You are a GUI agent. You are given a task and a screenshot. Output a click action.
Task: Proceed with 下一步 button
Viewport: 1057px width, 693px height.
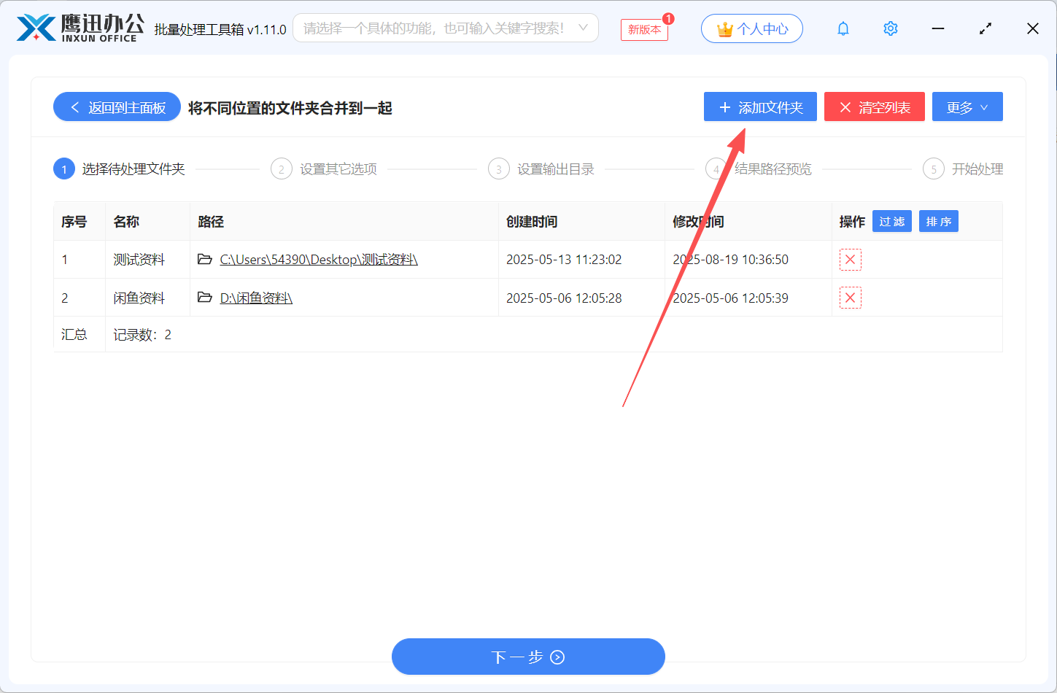pos(528,657)
